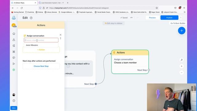This screenshot has height=111, width=197.
Task: Add another action with + Action
Action: click(41, 50)
